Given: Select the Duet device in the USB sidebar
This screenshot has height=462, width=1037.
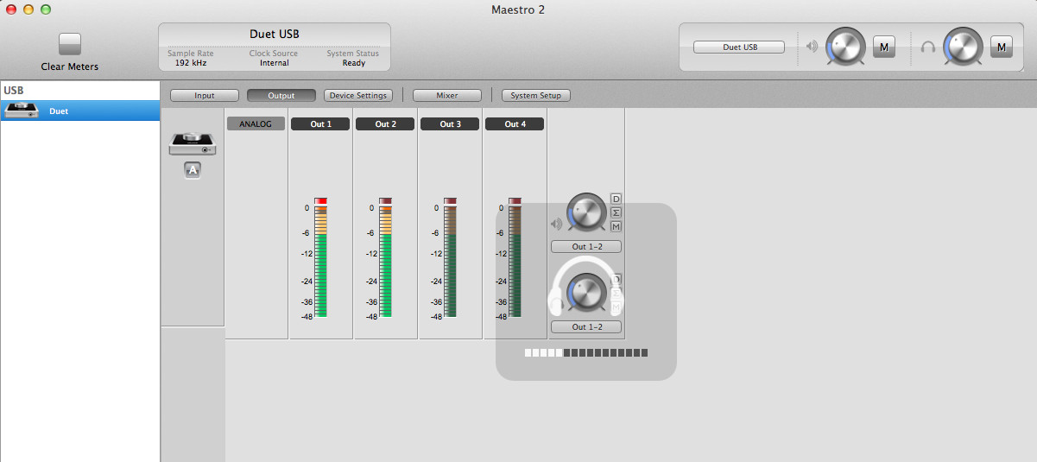Looking at the screenshot, I should click(80, 111).
